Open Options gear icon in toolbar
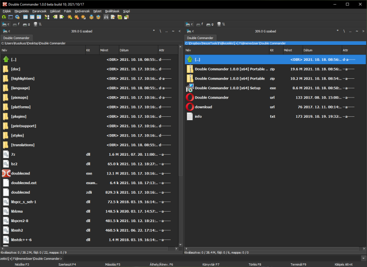 click(x=17, y=17)
